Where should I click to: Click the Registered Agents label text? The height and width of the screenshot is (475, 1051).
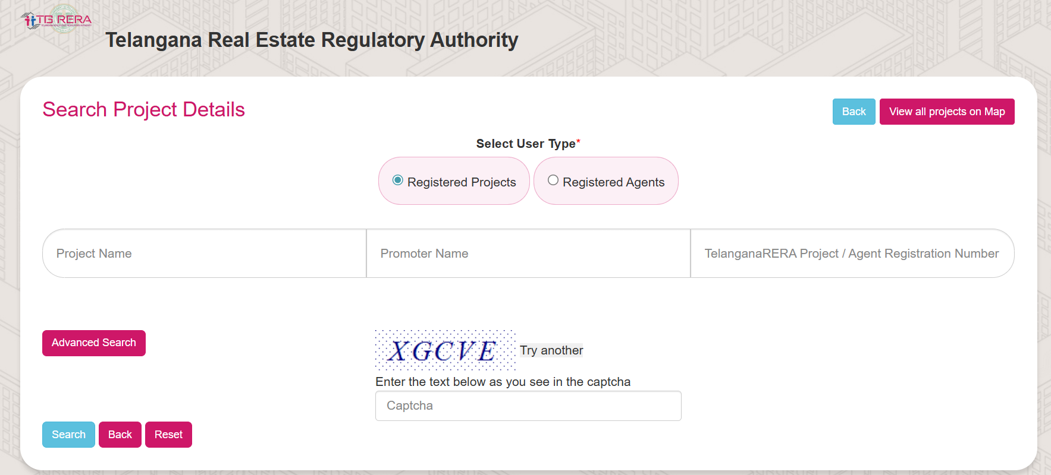coord(613,182)
